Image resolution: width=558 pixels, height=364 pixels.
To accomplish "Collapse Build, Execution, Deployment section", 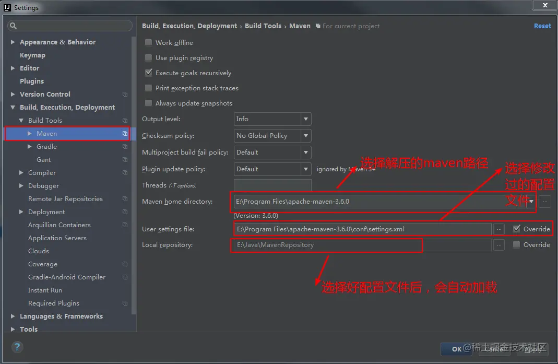I will [13, 107].
